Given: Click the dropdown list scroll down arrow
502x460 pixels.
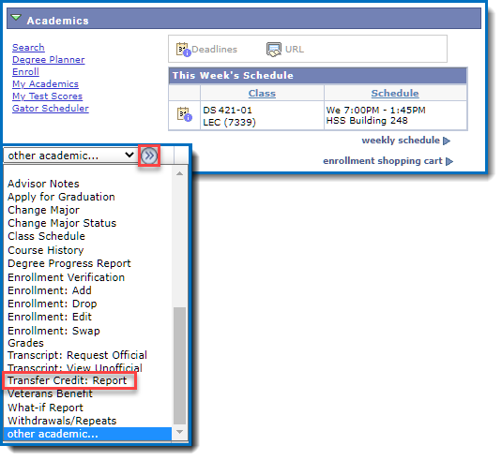Looking at the screenshot, I should (x=179, y=432).
